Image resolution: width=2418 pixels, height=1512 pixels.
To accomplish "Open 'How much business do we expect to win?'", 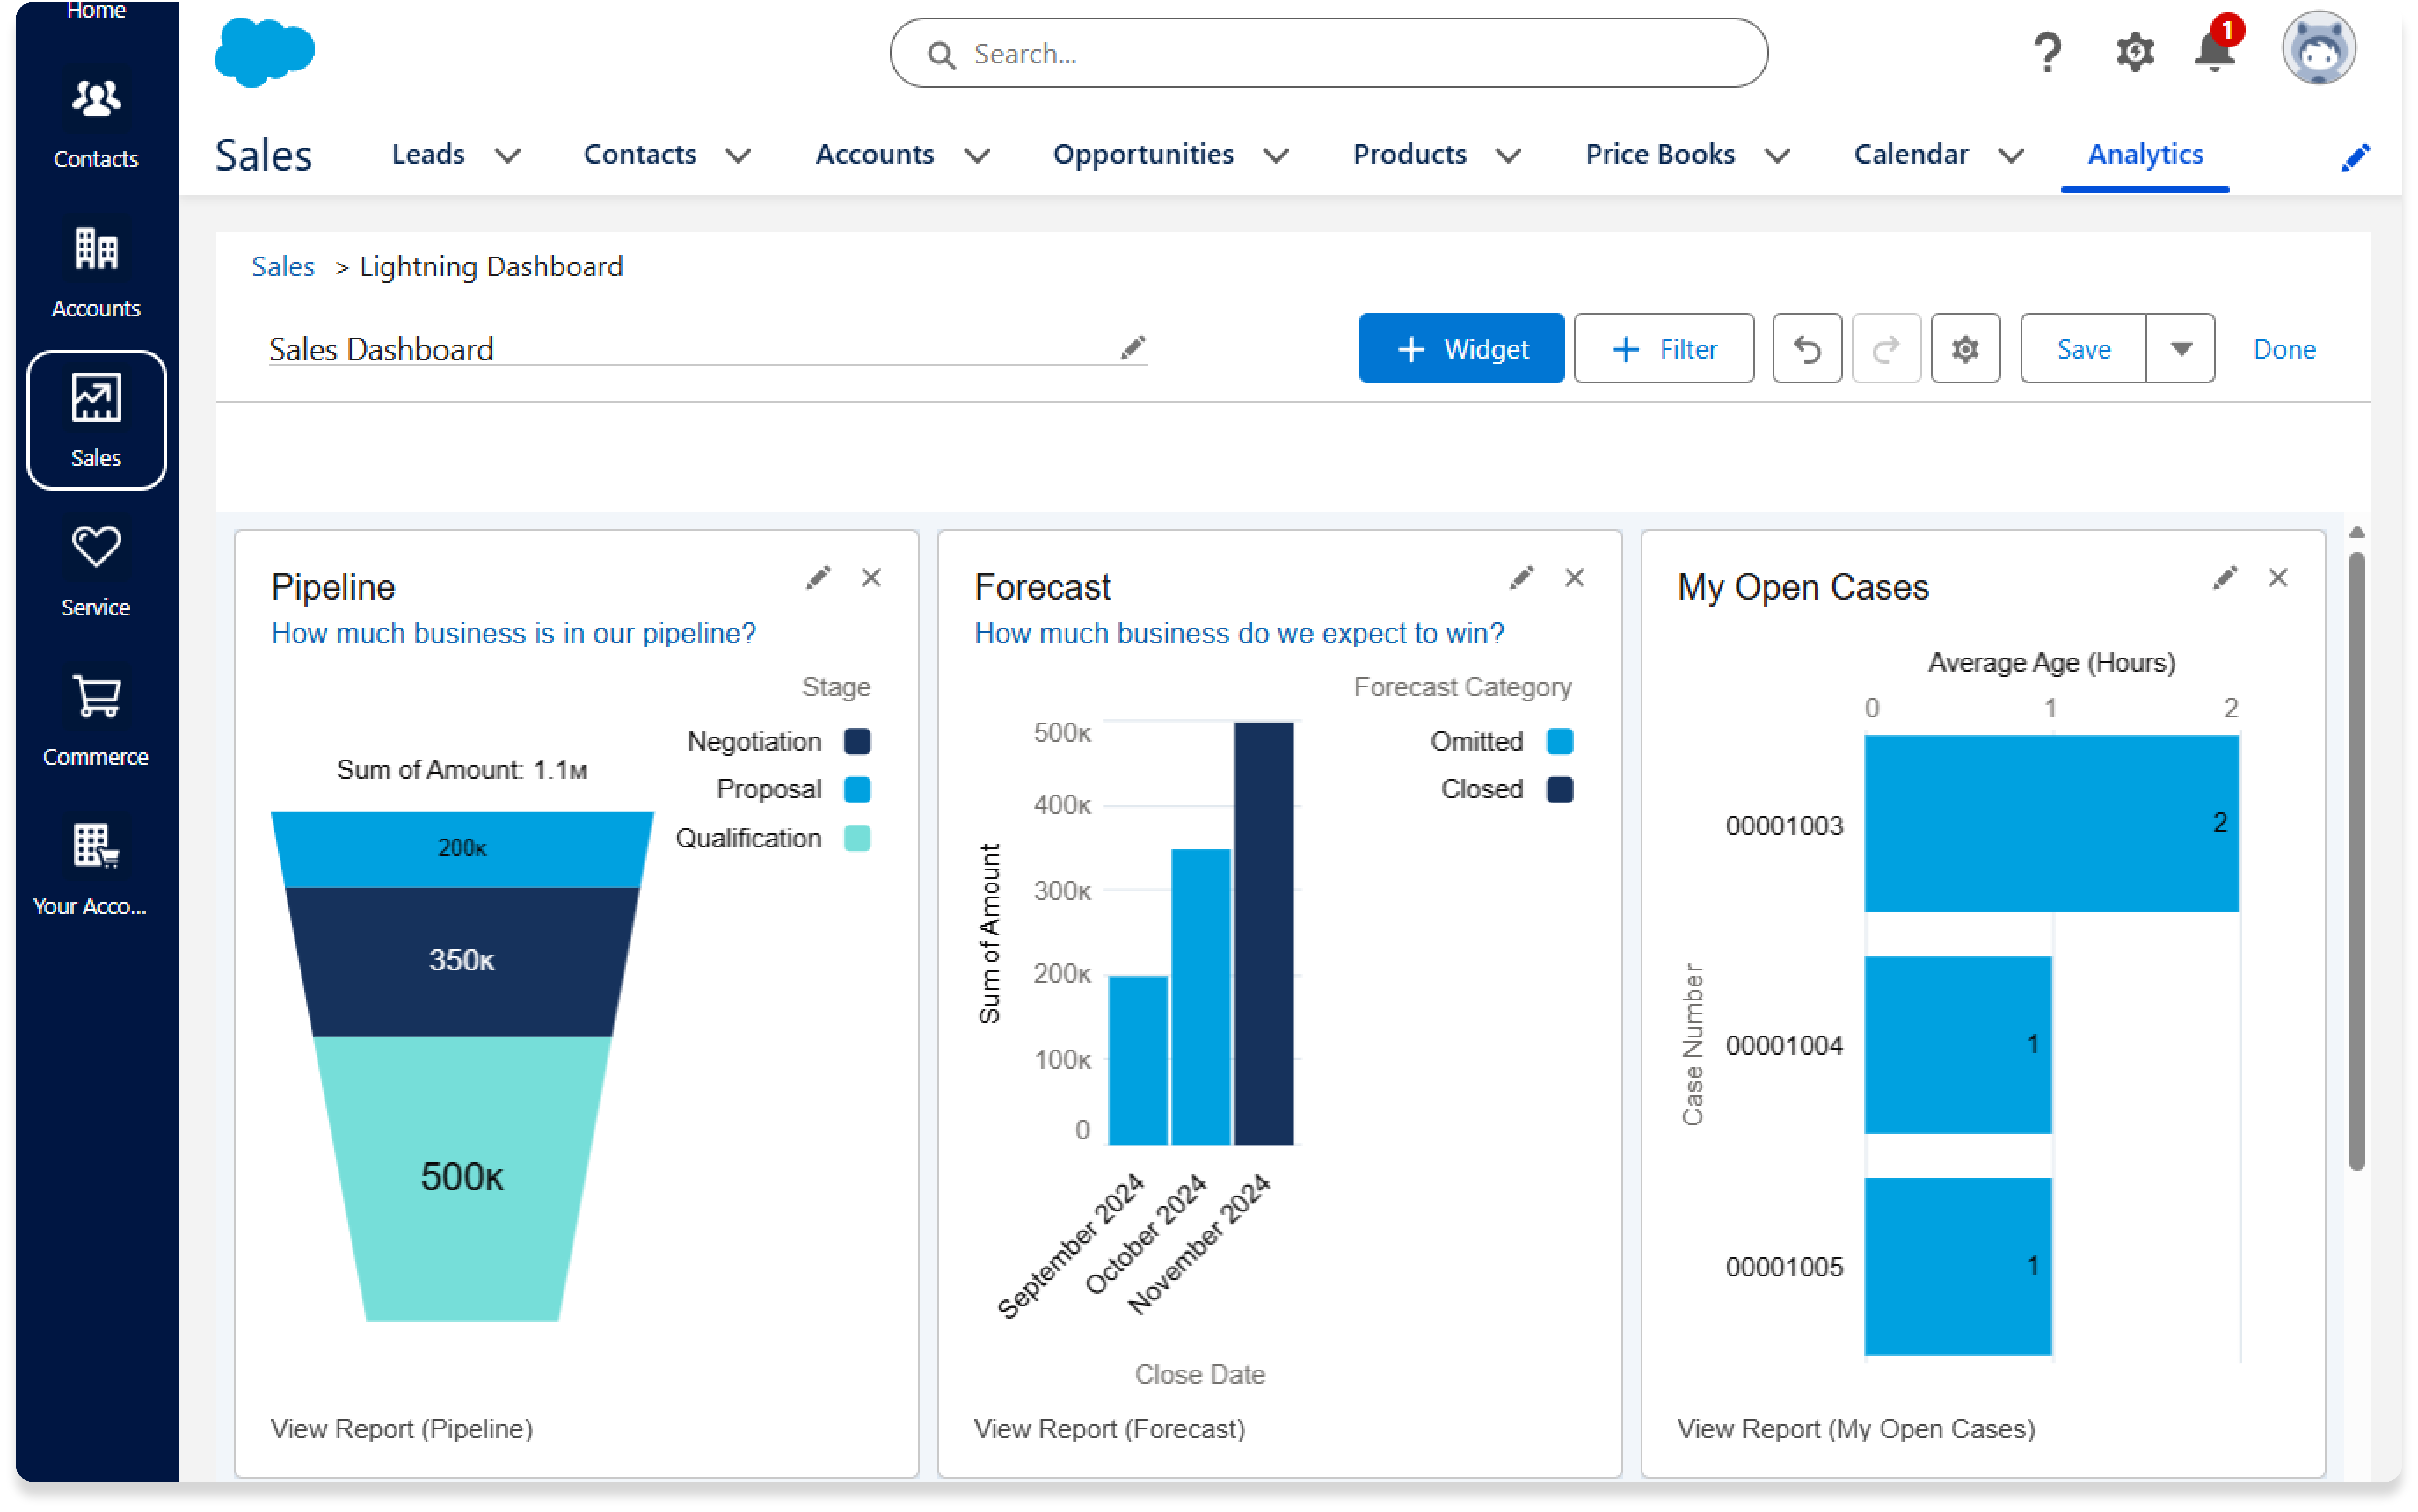I will [x=1239, y=634].
